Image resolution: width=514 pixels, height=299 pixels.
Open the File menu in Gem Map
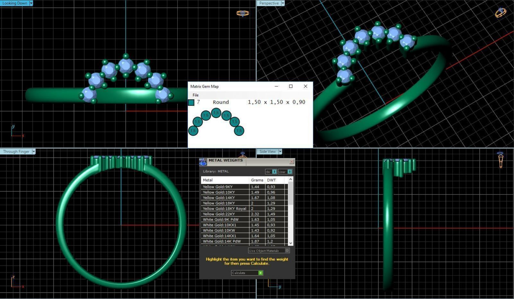(195, 95)
